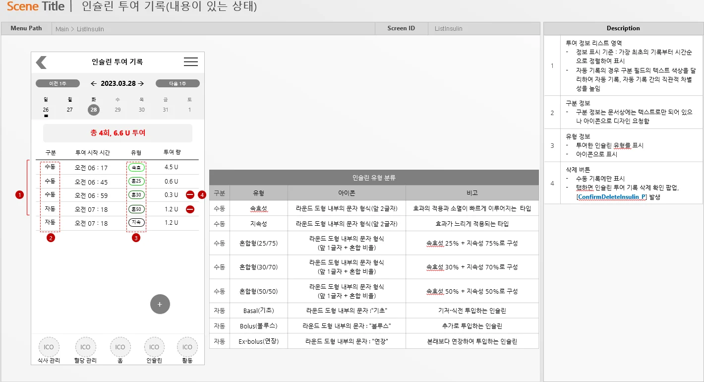Viewport: 704px width, 382px height.
Task: Click the 인슐린 투여 기록 screen title
Action: pyautogui.click(x=117, y=62)
